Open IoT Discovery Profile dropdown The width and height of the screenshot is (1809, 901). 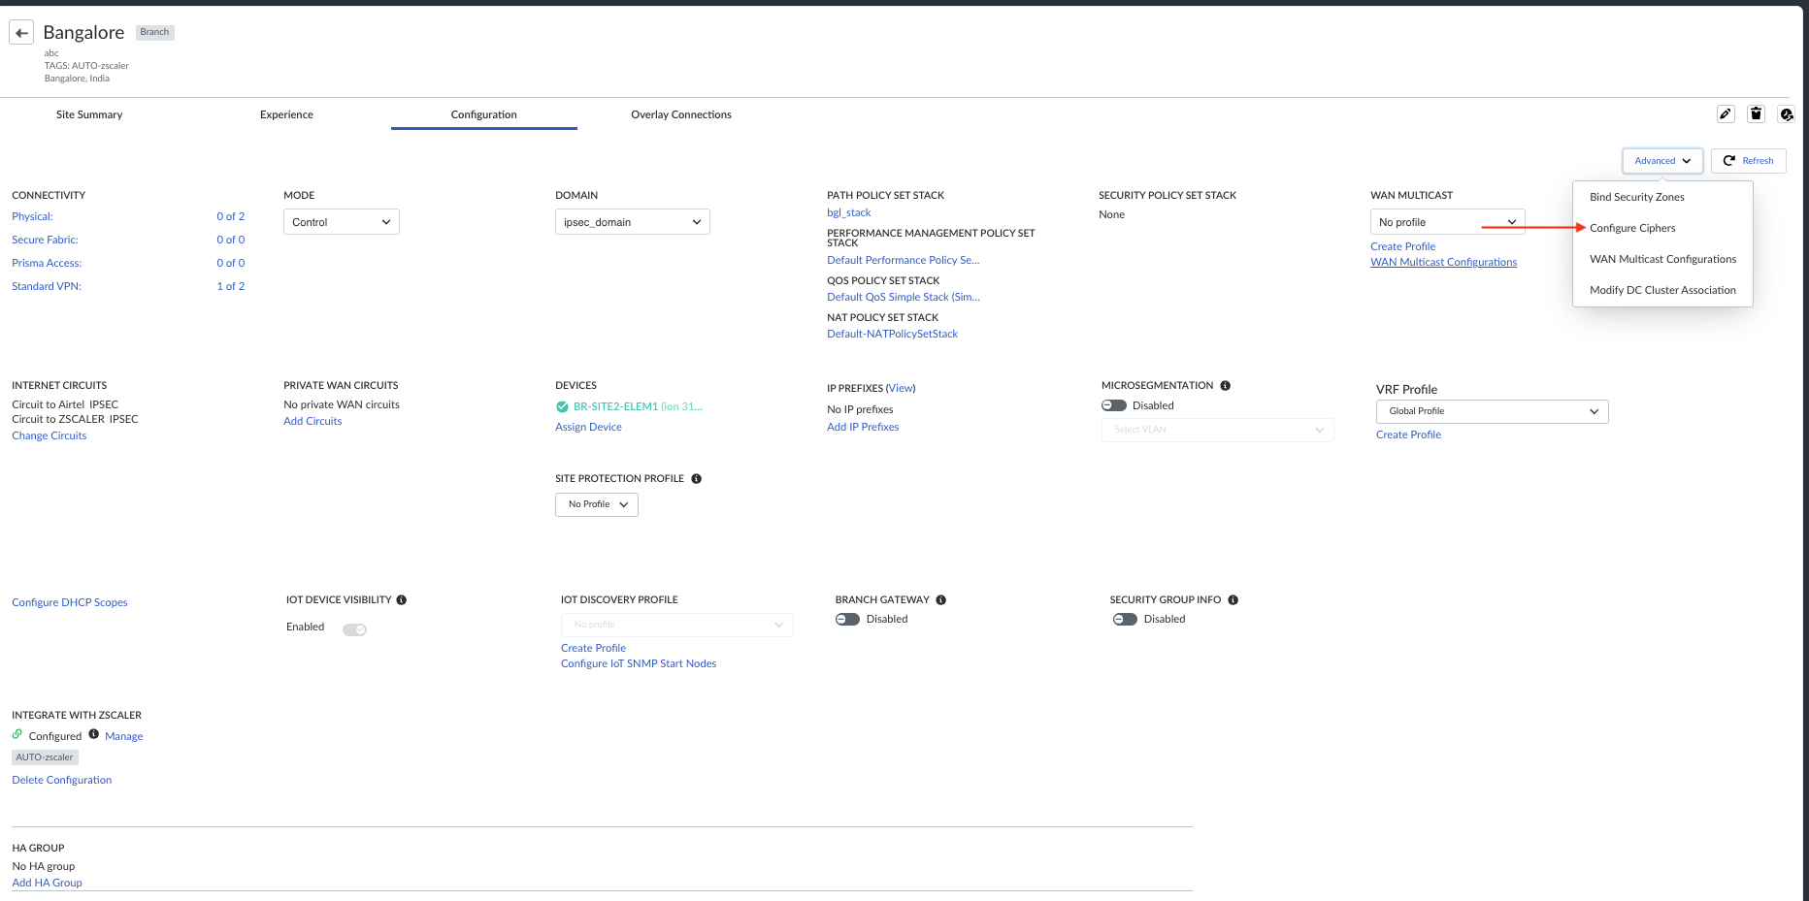pyautogui.click(x=677, y=625)
